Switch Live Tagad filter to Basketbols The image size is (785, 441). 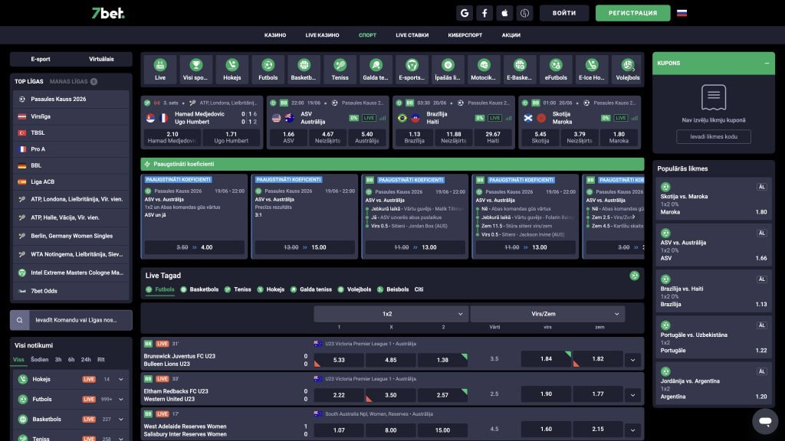coord(199,289)
